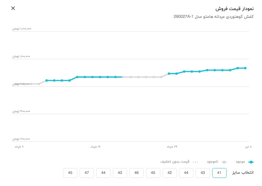Click the 'قیمت بدون تخفیف' legend label
This screenshot has height=186, width=262.
click(x=175, y=162)
